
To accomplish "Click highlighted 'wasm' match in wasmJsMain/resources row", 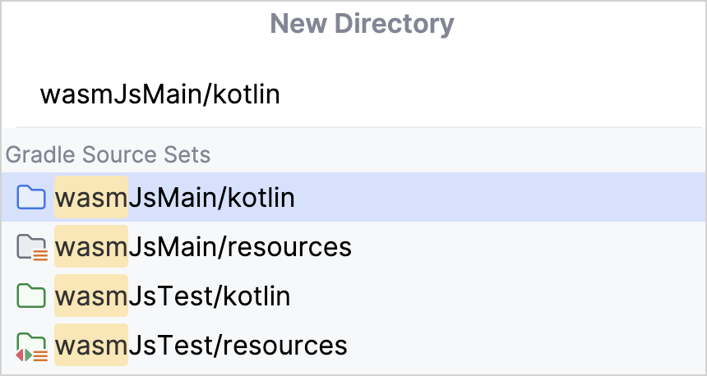I will pos(90,247).
